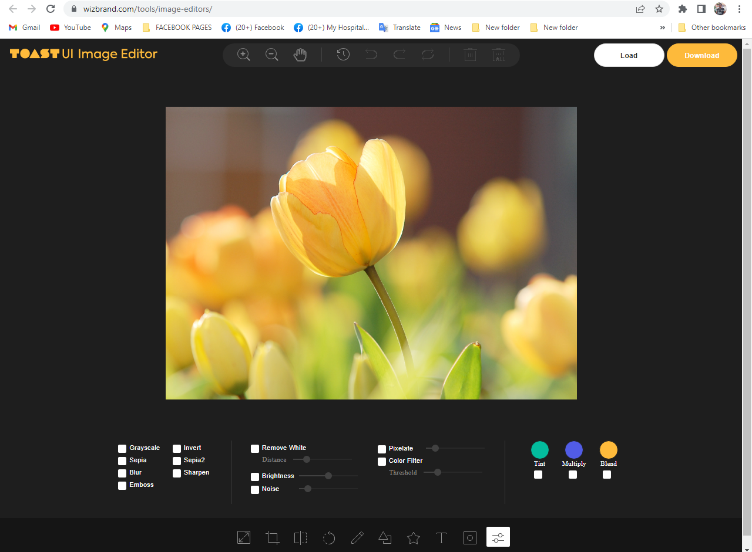
Task: Click the Load button
Action: pyautogui.click(x=629, y=55)
